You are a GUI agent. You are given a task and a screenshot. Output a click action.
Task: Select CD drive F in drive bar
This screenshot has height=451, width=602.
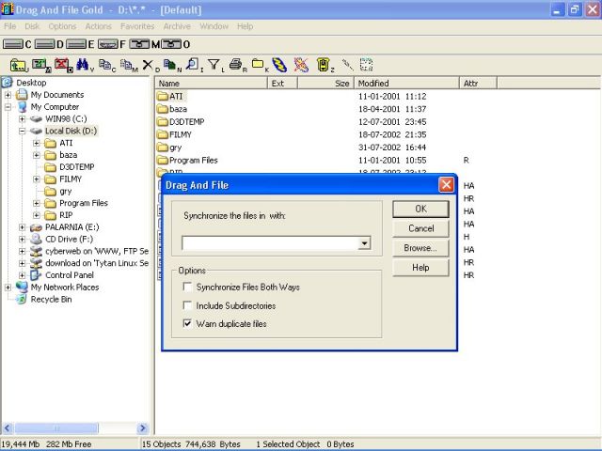(x=111, y=44)
